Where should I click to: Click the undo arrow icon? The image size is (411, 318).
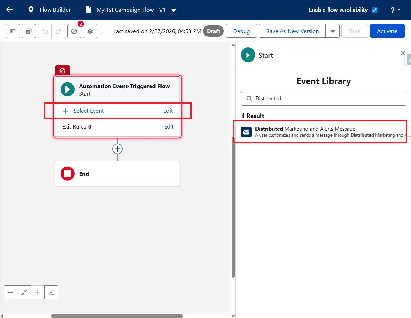[45, 31]
